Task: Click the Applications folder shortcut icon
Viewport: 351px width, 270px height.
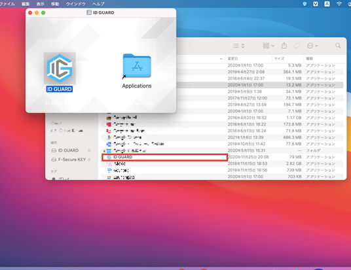Action: coord(137,66)
